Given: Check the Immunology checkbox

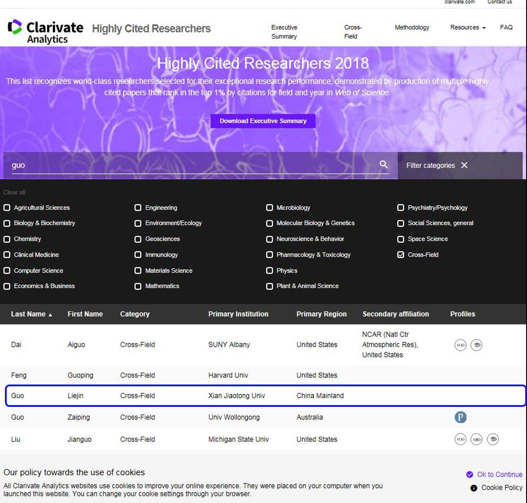Looking at the screenshot, I should (138, 255).
